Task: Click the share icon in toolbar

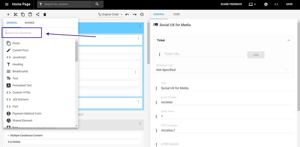Action: point(38,14)
